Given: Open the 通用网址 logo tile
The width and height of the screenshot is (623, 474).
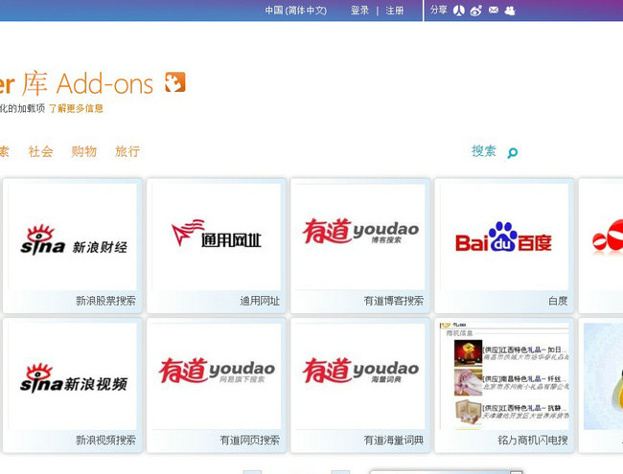Looking at the screenshot, I should pos(216,237).
